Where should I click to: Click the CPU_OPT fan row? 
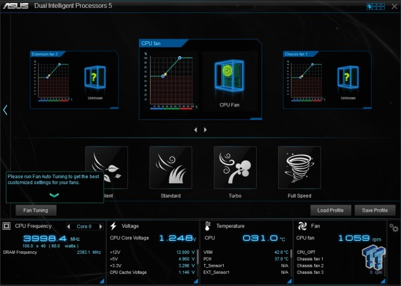tap(340, 252)
